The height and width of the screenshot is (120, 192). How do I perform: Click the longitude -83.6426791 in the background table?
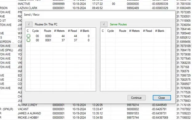click(x=159, y=109)
